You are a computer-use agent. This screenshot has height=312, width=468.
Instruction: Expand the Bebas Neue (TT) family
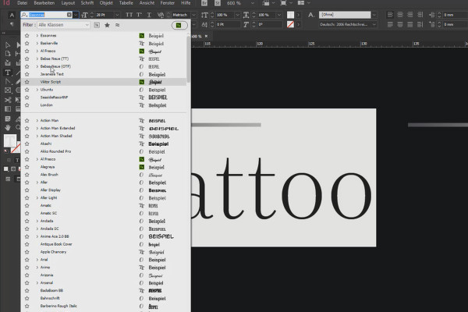pos(37,58)
